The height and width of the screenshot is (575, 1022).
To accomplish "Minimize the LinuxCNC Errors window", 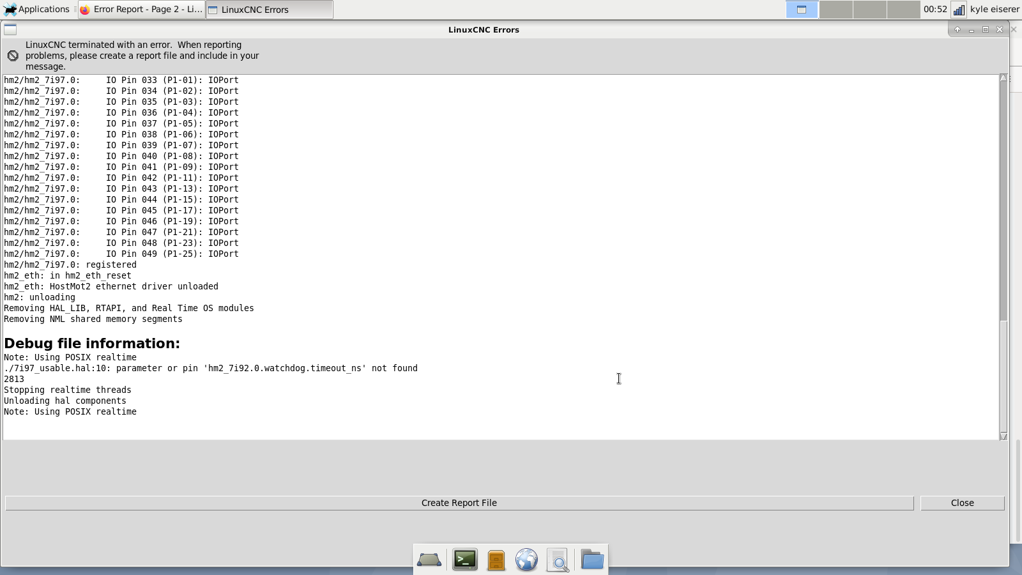I will (x=972, y=29).
